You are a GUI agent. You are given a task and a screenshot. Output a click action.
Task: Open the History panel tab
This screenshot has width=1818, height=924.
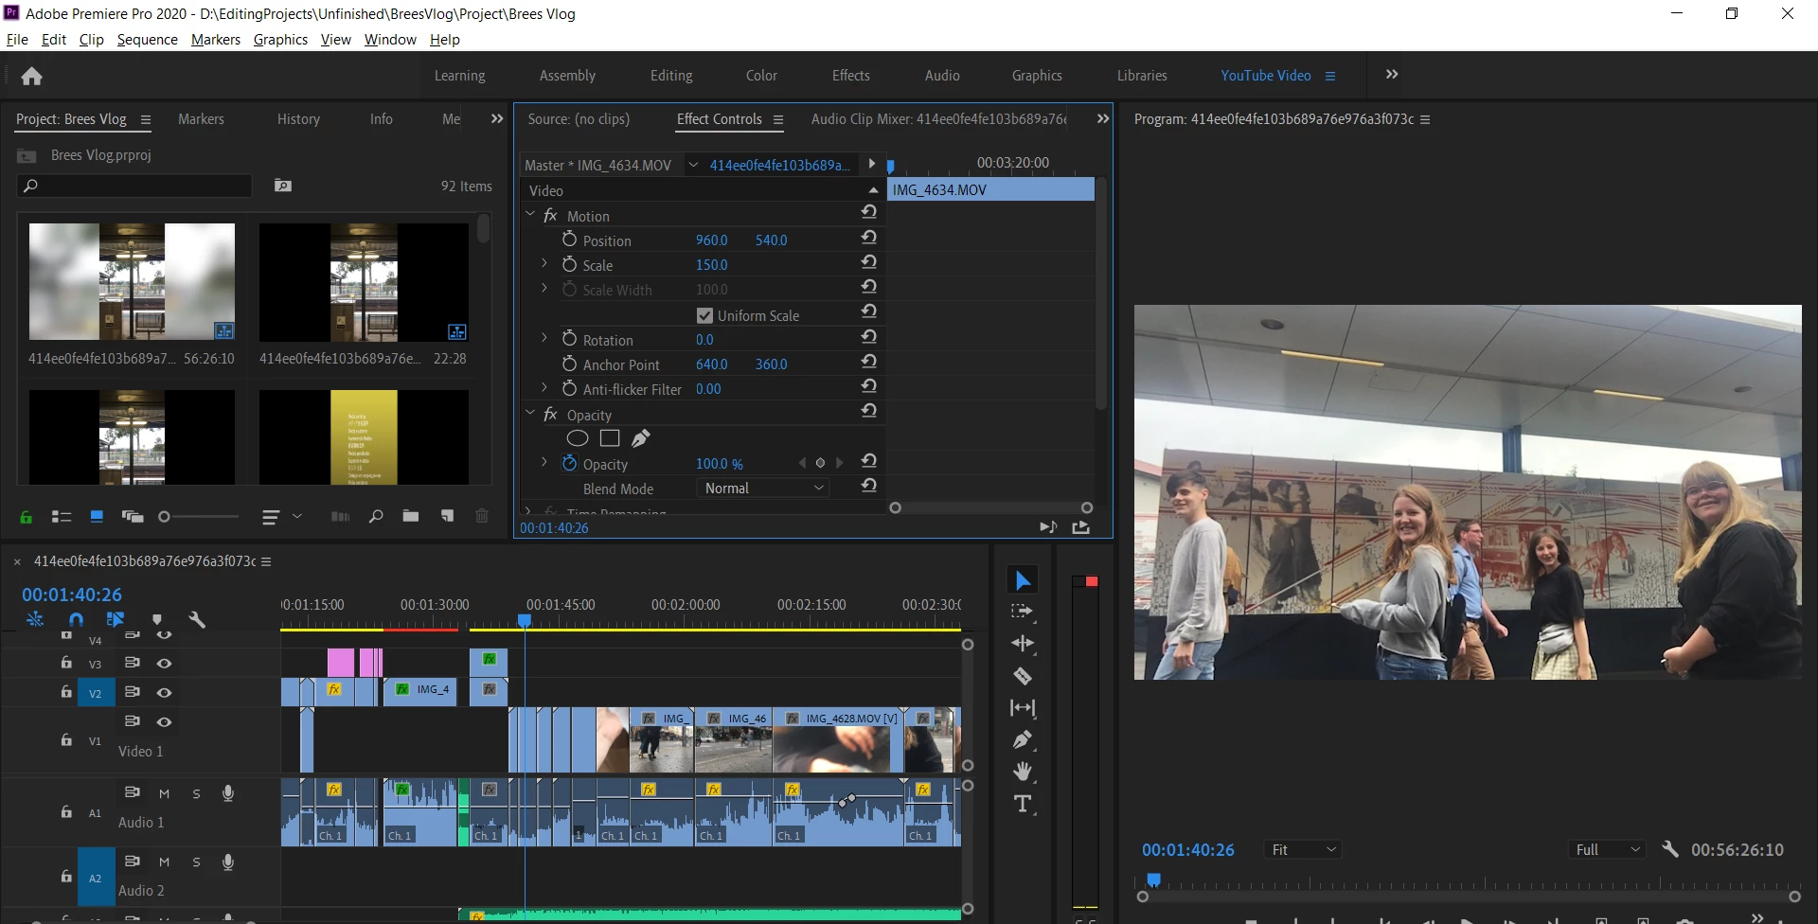[x=298, y=119]
